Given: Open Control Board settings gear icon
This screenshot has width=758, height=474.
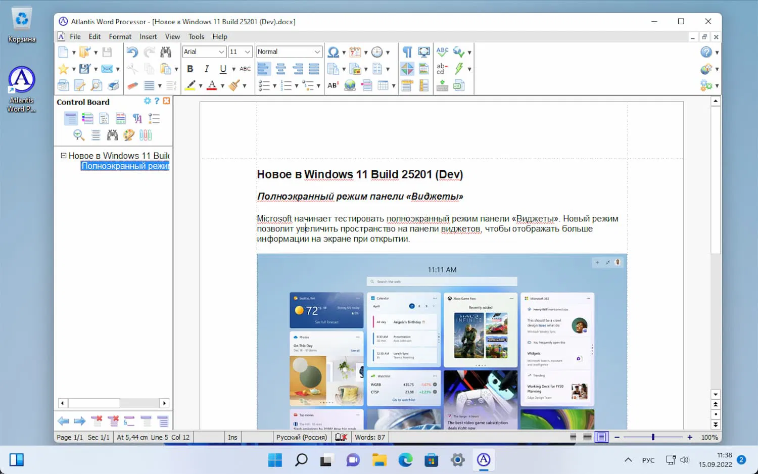Looking at the screenshot, I should [148, 101].
